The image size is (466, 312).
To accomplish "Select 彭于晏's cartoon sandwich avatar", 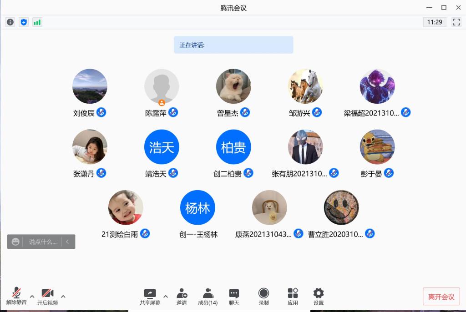I will click(x=377, y=147).
